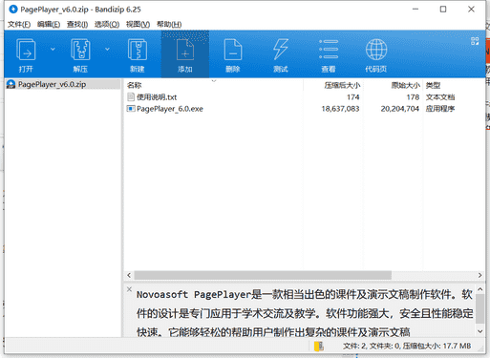Click the original size value 20,204,704
This screenshot has width=490, height=358.
pyautogui.click(x=400, y=109)
